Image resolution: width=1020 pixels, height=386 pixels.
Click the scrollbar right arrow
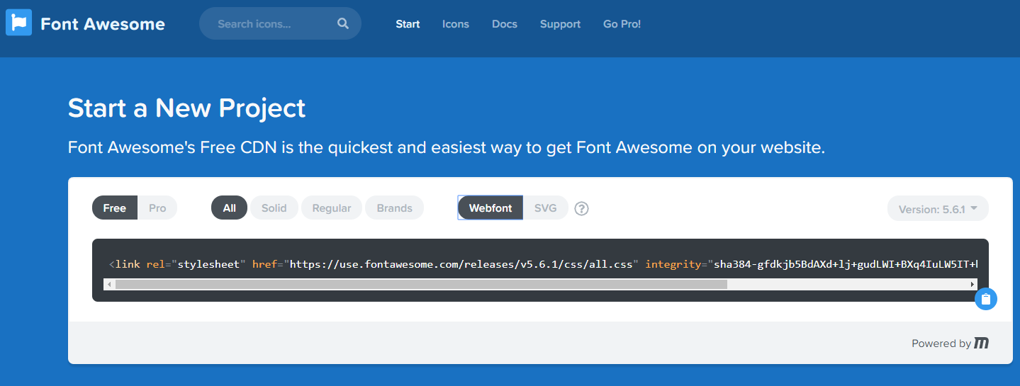point(973,284)
